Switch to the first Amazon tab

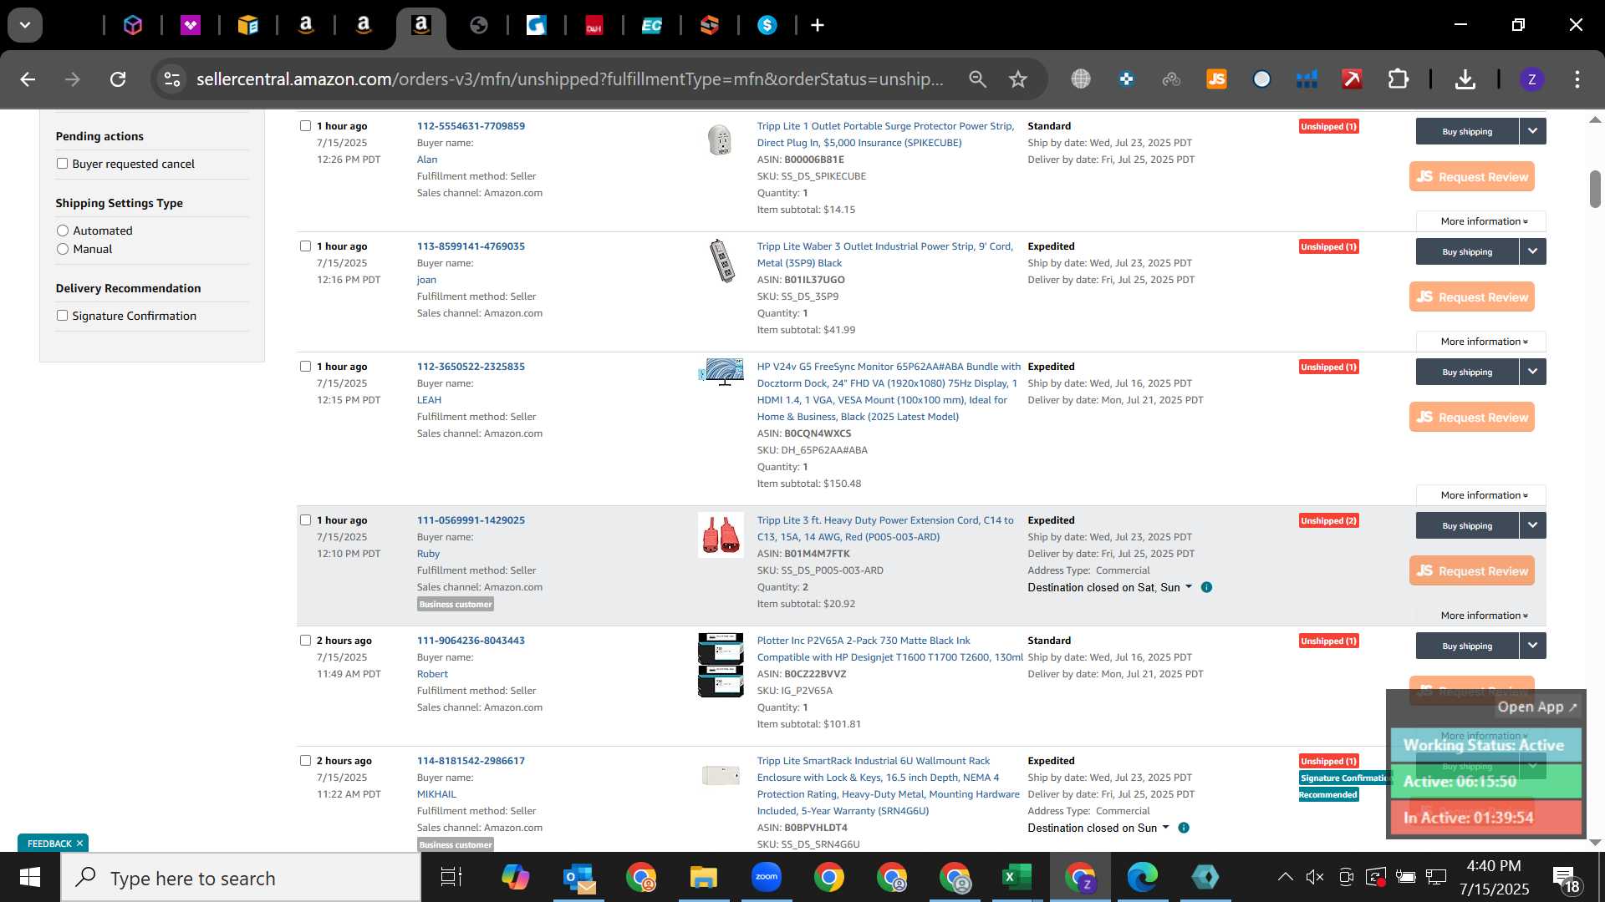click(x=306, y=25)
